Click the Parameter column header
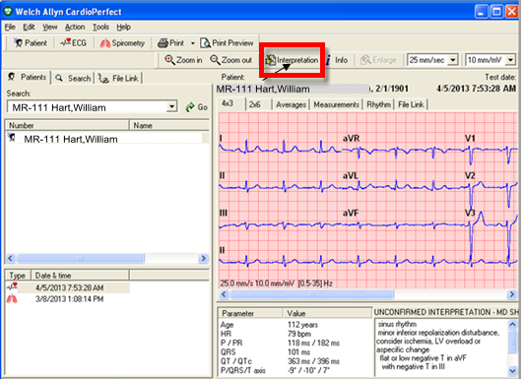 point(250,313)
